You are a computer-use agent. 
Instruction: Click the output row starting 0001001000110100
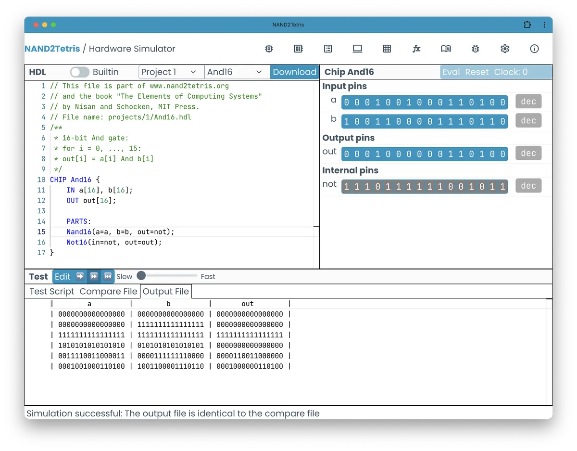pyautogui.click(x=171, y=367)
